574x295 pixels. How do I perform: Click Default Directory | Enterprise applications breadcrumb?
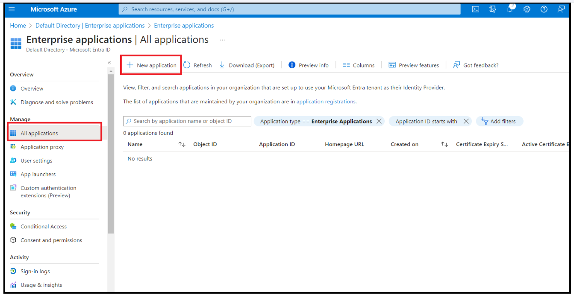[x=90, y=26]
